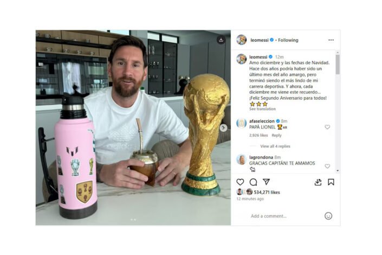Like the afaseleccion comment
The image size is (382, 255).
tap(327, 127)
